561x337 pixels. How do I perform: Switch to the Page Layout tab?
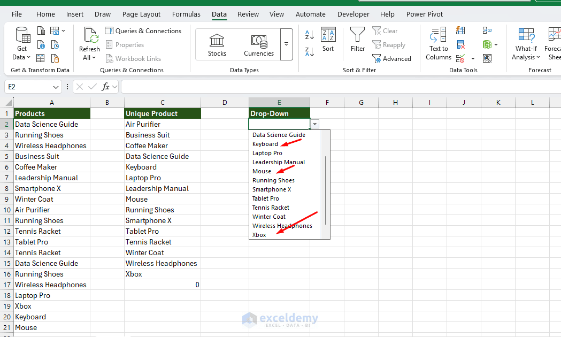coord(141,14)
